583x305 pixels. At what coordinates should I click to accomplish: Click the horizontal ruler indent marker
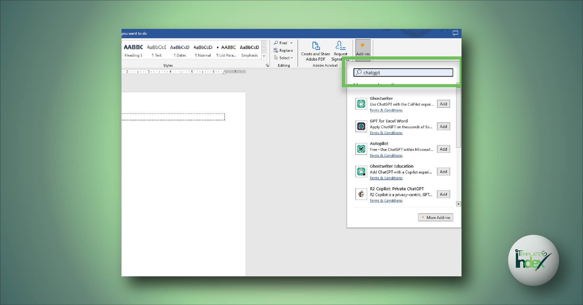click(x=225, y=72)
